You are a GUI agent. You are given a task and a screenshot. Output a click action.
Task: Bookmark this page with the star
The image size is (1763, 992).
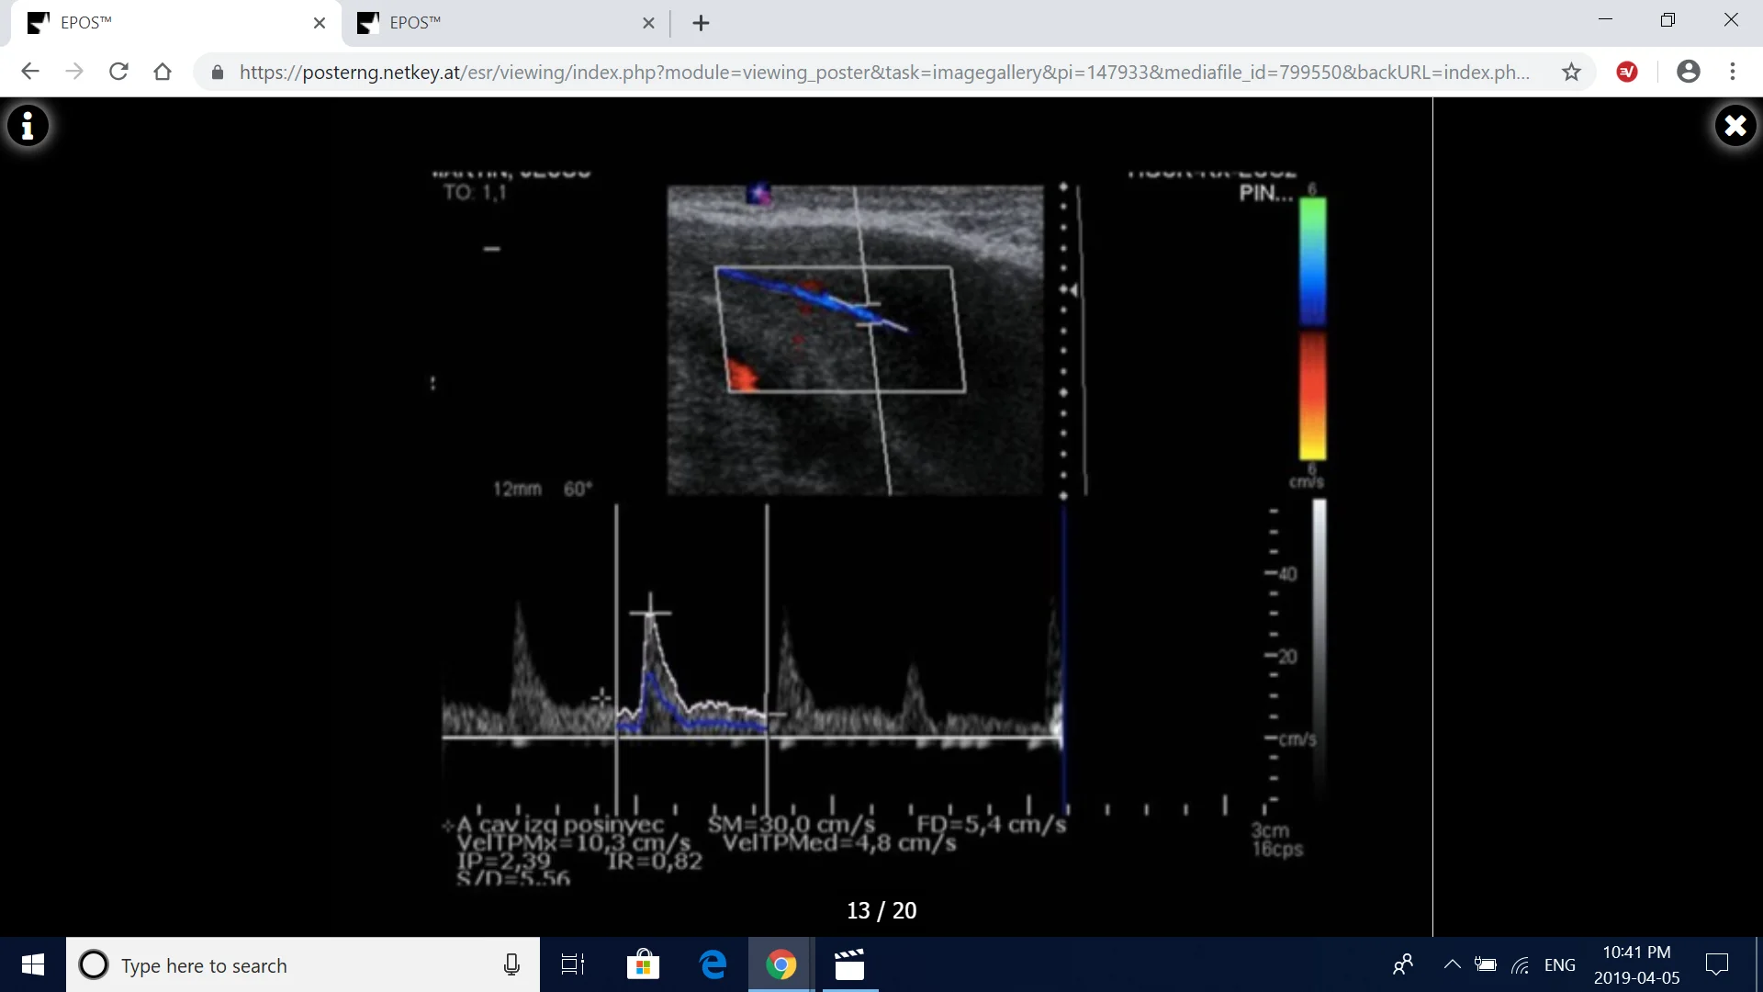tap(1571, 72)
